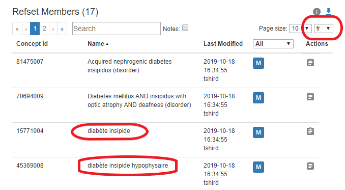Open notes for concept 81475007
The width and height of the screenshot is (345, 190).
(310, 63)
